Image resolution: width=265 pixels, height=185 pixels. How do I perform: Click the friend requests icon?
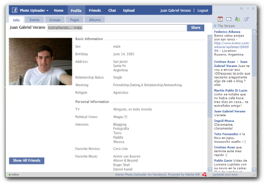[238, 19]
